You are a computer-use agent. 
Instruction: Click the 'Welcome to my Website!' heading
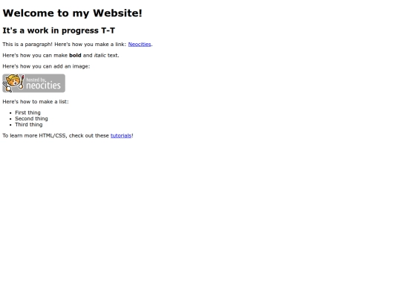[x=72, y=13]
